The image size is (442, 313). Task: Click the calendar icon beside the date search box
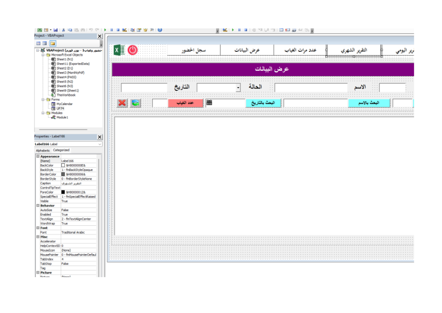click(209, 103)
